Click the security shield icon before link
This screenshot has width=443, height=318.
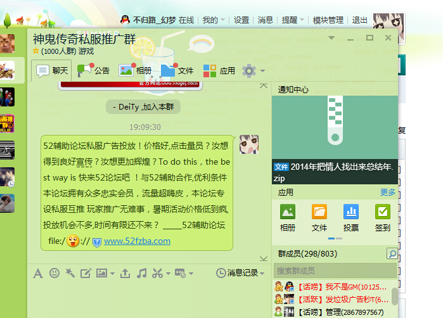[x=96, y=242]
